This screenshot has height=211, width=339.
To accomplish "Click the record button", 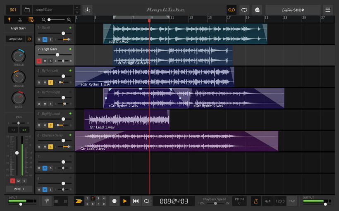I will pyautogui.click(x=115, y=201).
